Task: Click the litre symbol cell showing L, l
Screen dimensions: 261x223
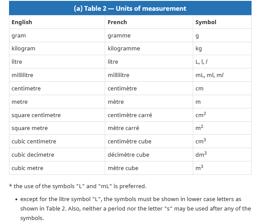Action: coord(201,62)
